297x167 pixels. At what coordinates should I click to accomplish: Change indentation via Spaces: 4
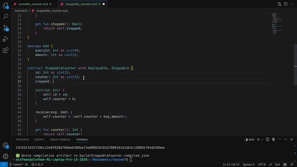[x=249, y=165]
